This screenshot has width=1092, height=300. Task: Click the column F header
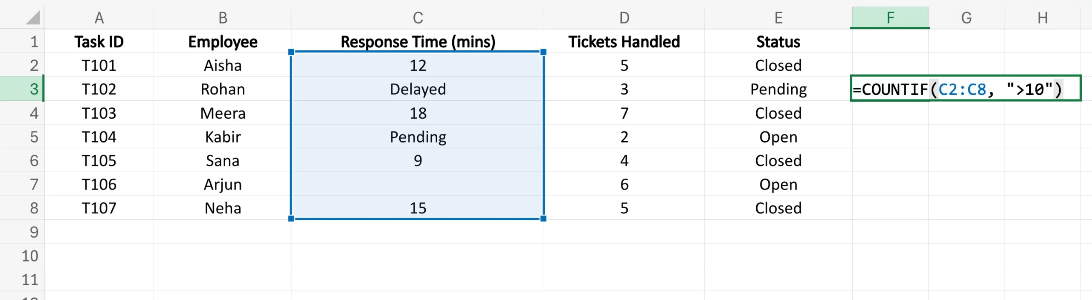point(890,17)
